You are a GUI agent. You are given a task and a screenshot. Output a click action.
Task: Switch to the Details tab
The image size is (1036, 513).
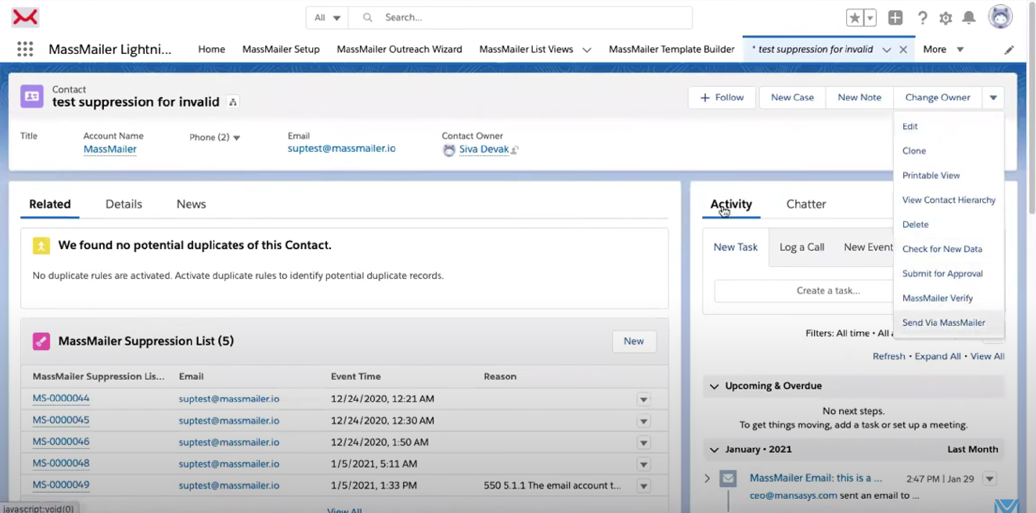click(x=124, y=204)
